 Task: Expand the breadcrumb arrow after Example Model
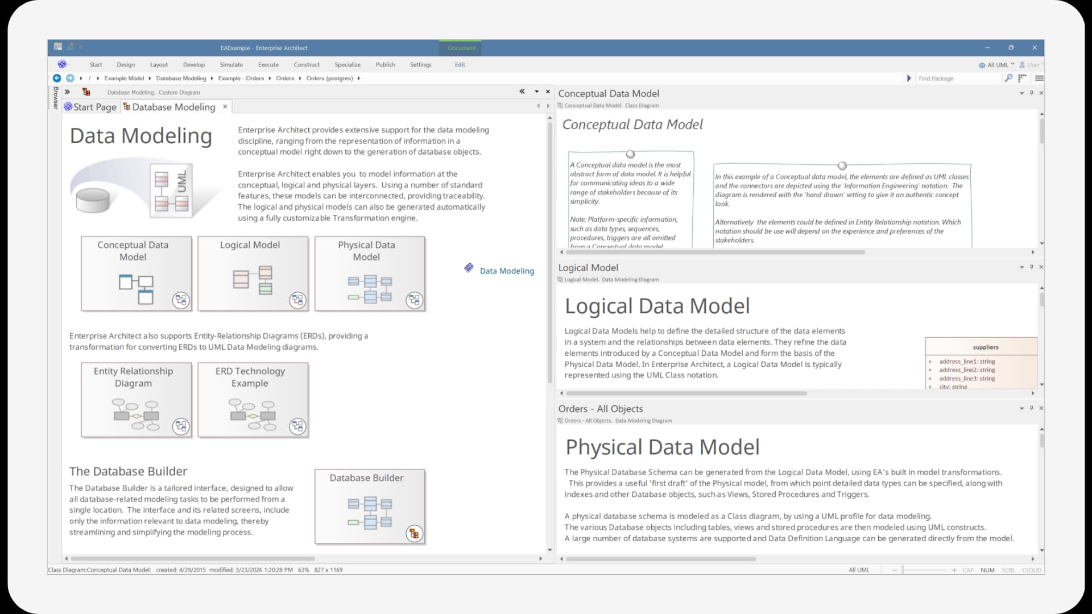(x=150, y=78)
